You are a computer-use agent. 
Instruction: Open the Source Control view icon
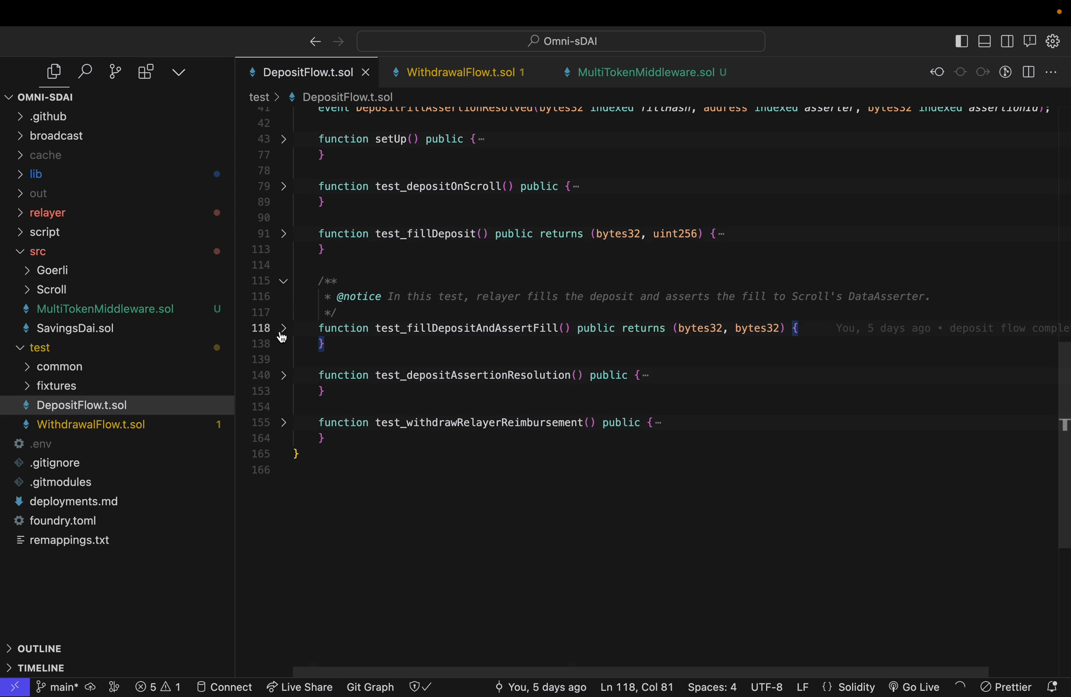click(x=115, y=72)
